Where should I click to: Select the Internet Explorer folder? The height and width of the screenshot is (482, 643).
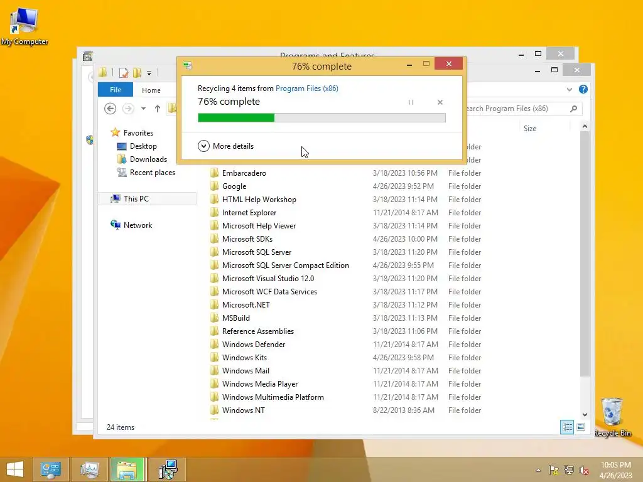(249, 212)
